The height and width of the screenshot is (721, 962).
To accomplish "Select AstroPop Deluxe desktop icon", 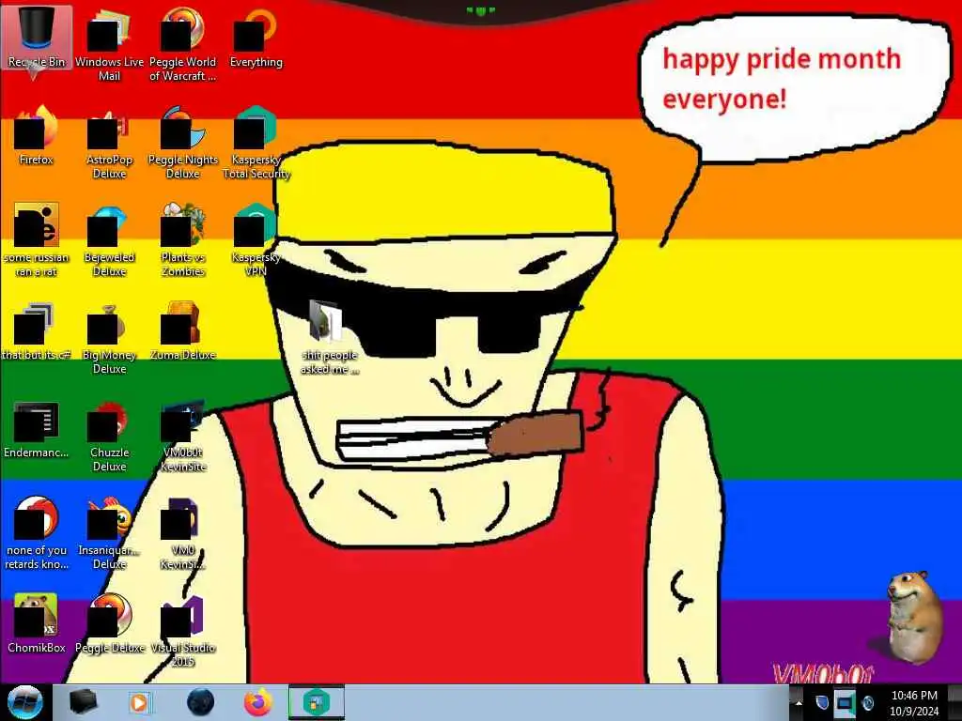I will (x=109, y=144).
